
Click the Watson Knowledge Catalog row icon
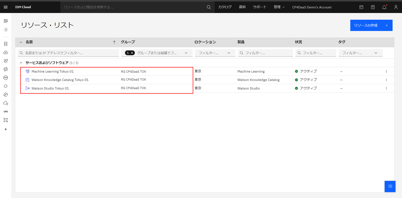click(28, 80)
